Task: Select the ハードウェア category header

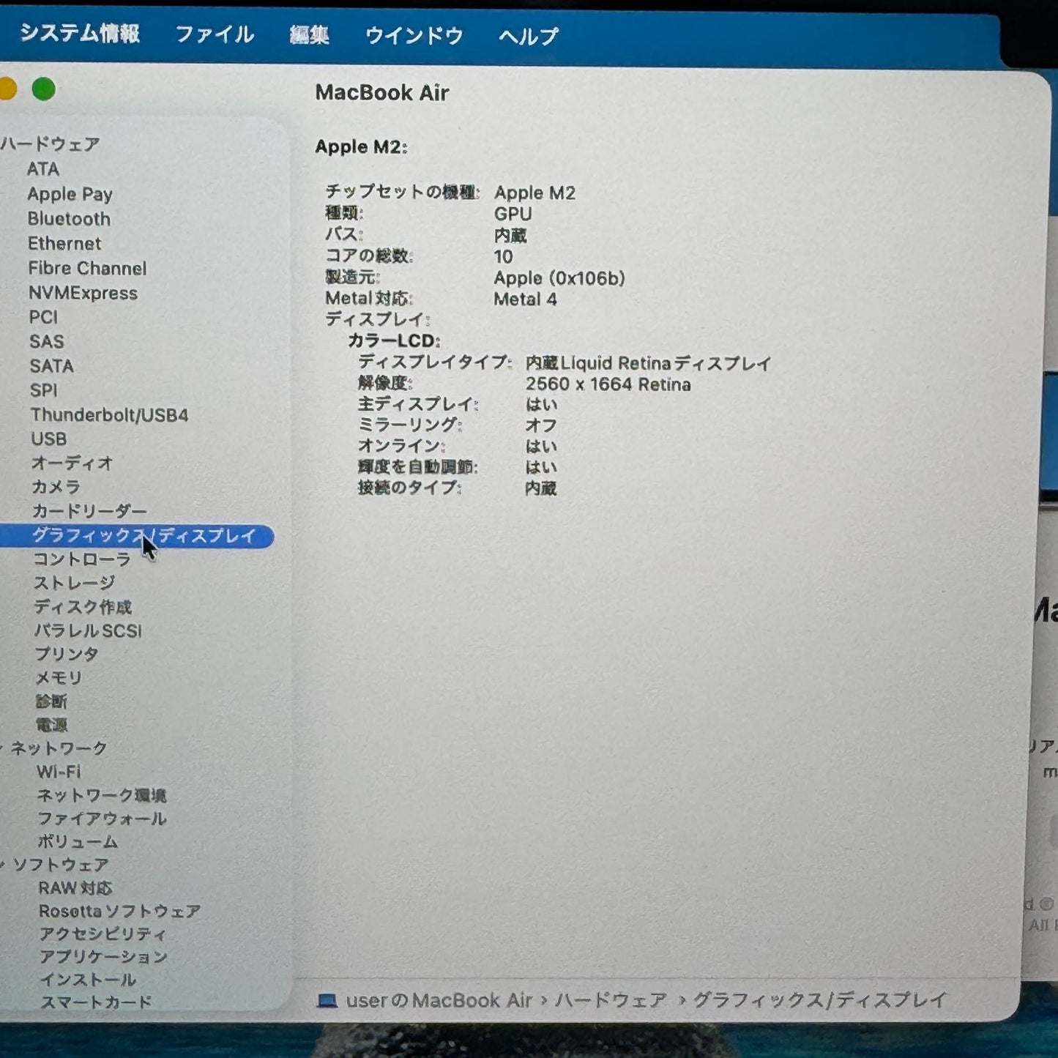Action: (50, 144)
